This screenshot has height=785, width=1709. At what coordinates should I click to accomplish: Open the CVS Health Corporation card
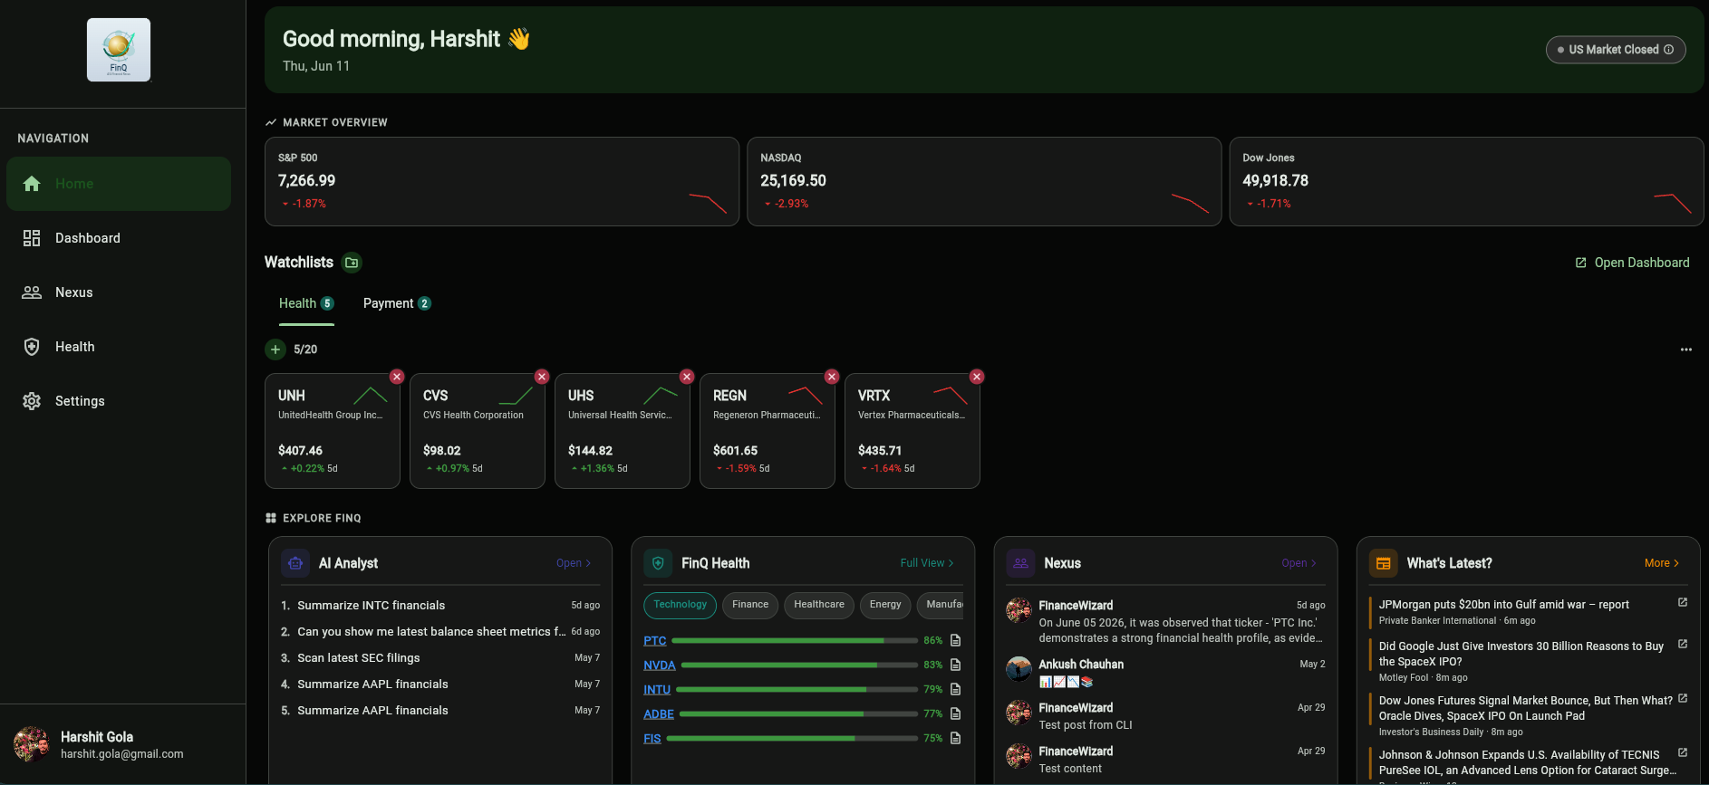[x=478, y=431]
